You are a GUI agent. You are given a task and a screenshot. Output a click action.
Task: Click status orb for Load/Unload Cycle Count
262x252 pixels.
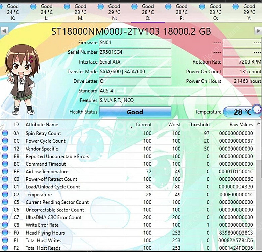point(5,187)
